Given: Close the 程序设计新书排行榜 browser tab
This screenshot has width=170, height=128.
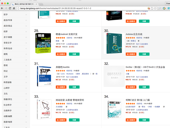Looking at the screenshot, I should tap(36, 4).
